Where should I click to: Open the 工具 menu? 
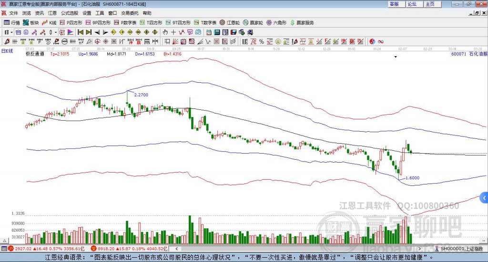pyautogui.click(x=100, y=13)
